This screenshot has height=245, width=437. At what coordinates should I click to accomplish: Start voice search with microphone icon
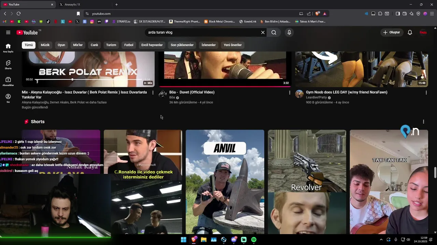(x=289, y=32)
